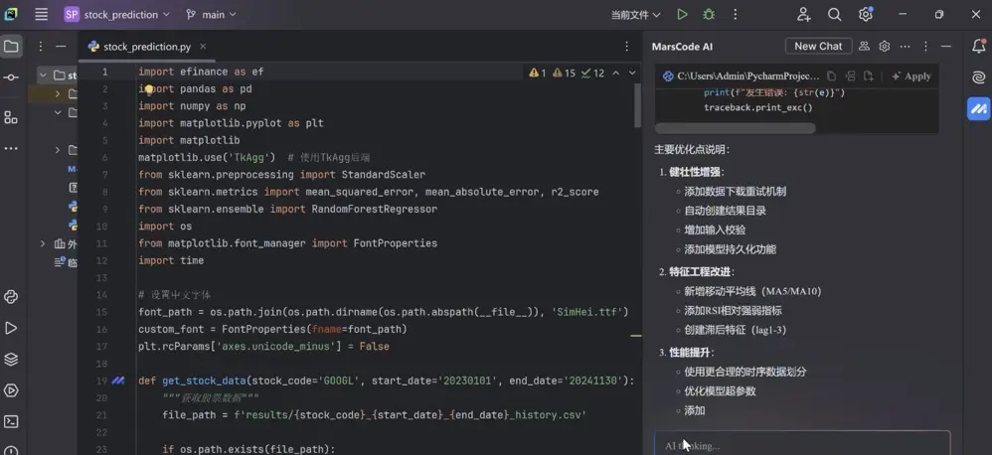Screen dimensions: 992x455
Task: Open project panel options menu
Action: (x=41, y=46)
